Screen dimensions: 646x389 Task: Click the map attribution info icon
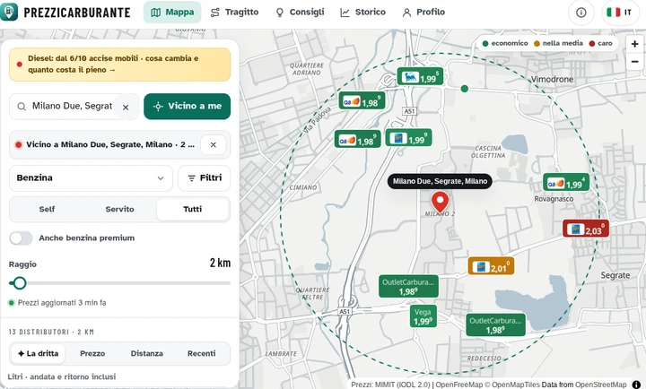point(637,384)
